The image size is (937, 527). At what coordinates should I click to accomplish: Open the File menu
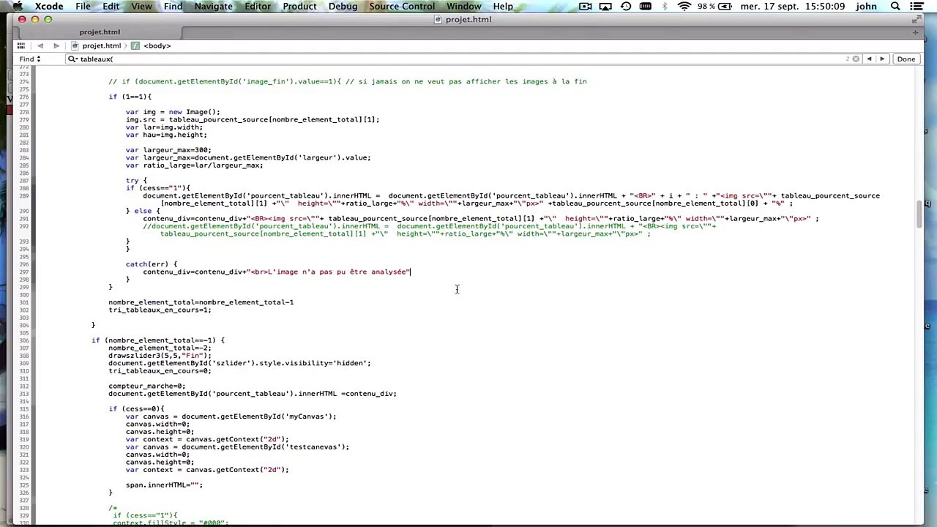(83, 7)
